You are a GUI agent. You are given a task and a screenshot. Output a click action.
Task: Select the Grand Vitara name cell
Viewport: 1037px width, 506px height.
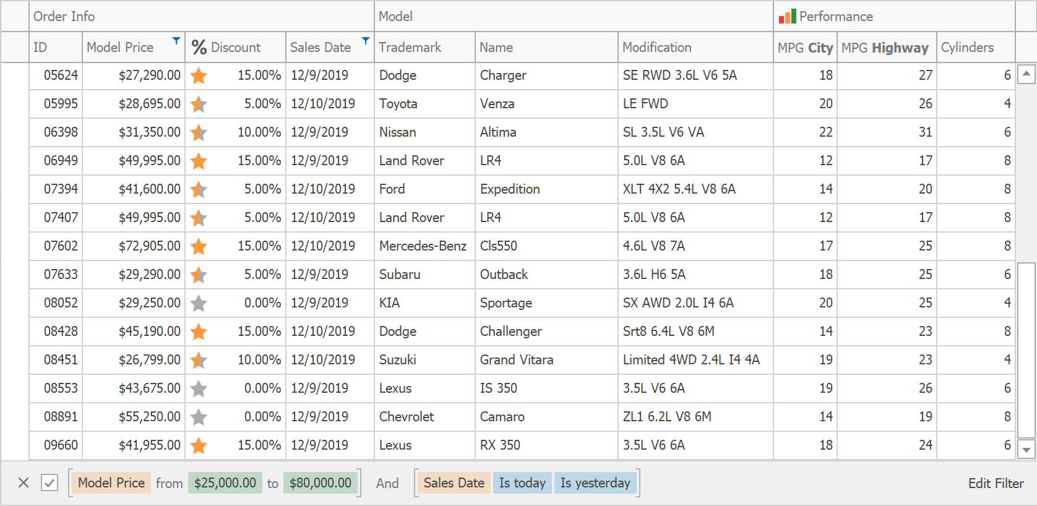[x=546, y=360]
